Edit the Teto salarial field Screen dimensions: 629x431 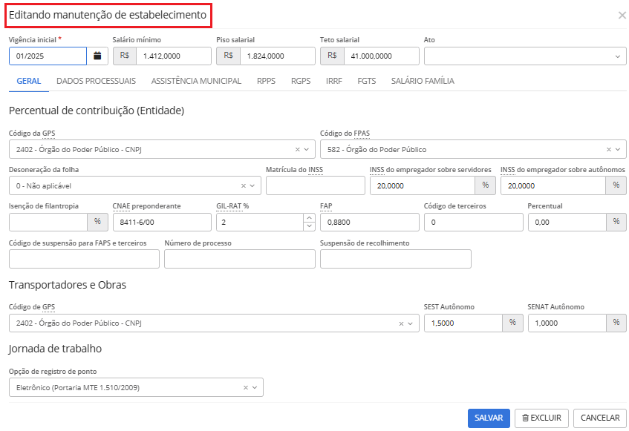[381, 56]
